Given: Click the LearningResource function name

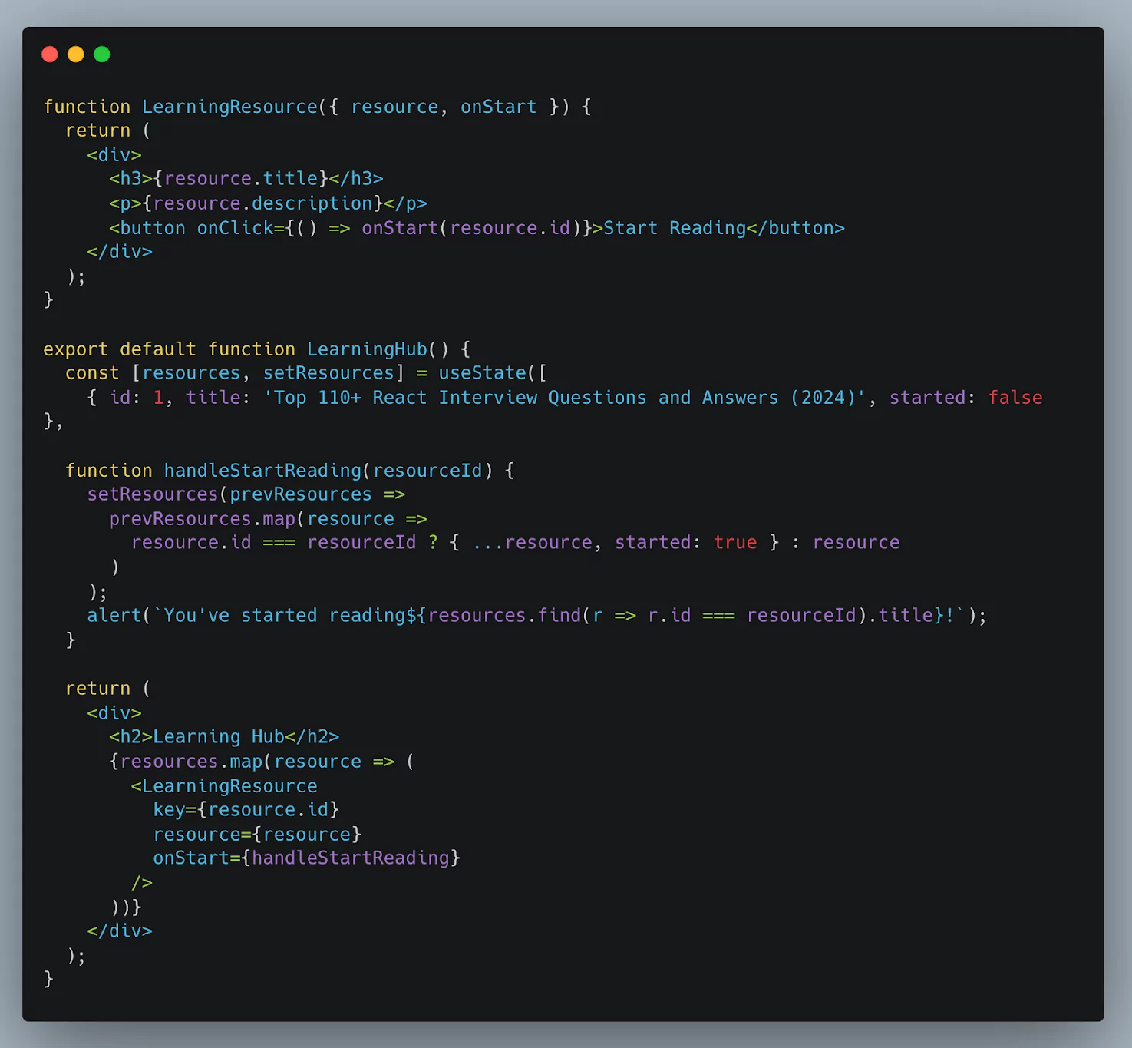Looking at the screenshot, I should (229, 106).
